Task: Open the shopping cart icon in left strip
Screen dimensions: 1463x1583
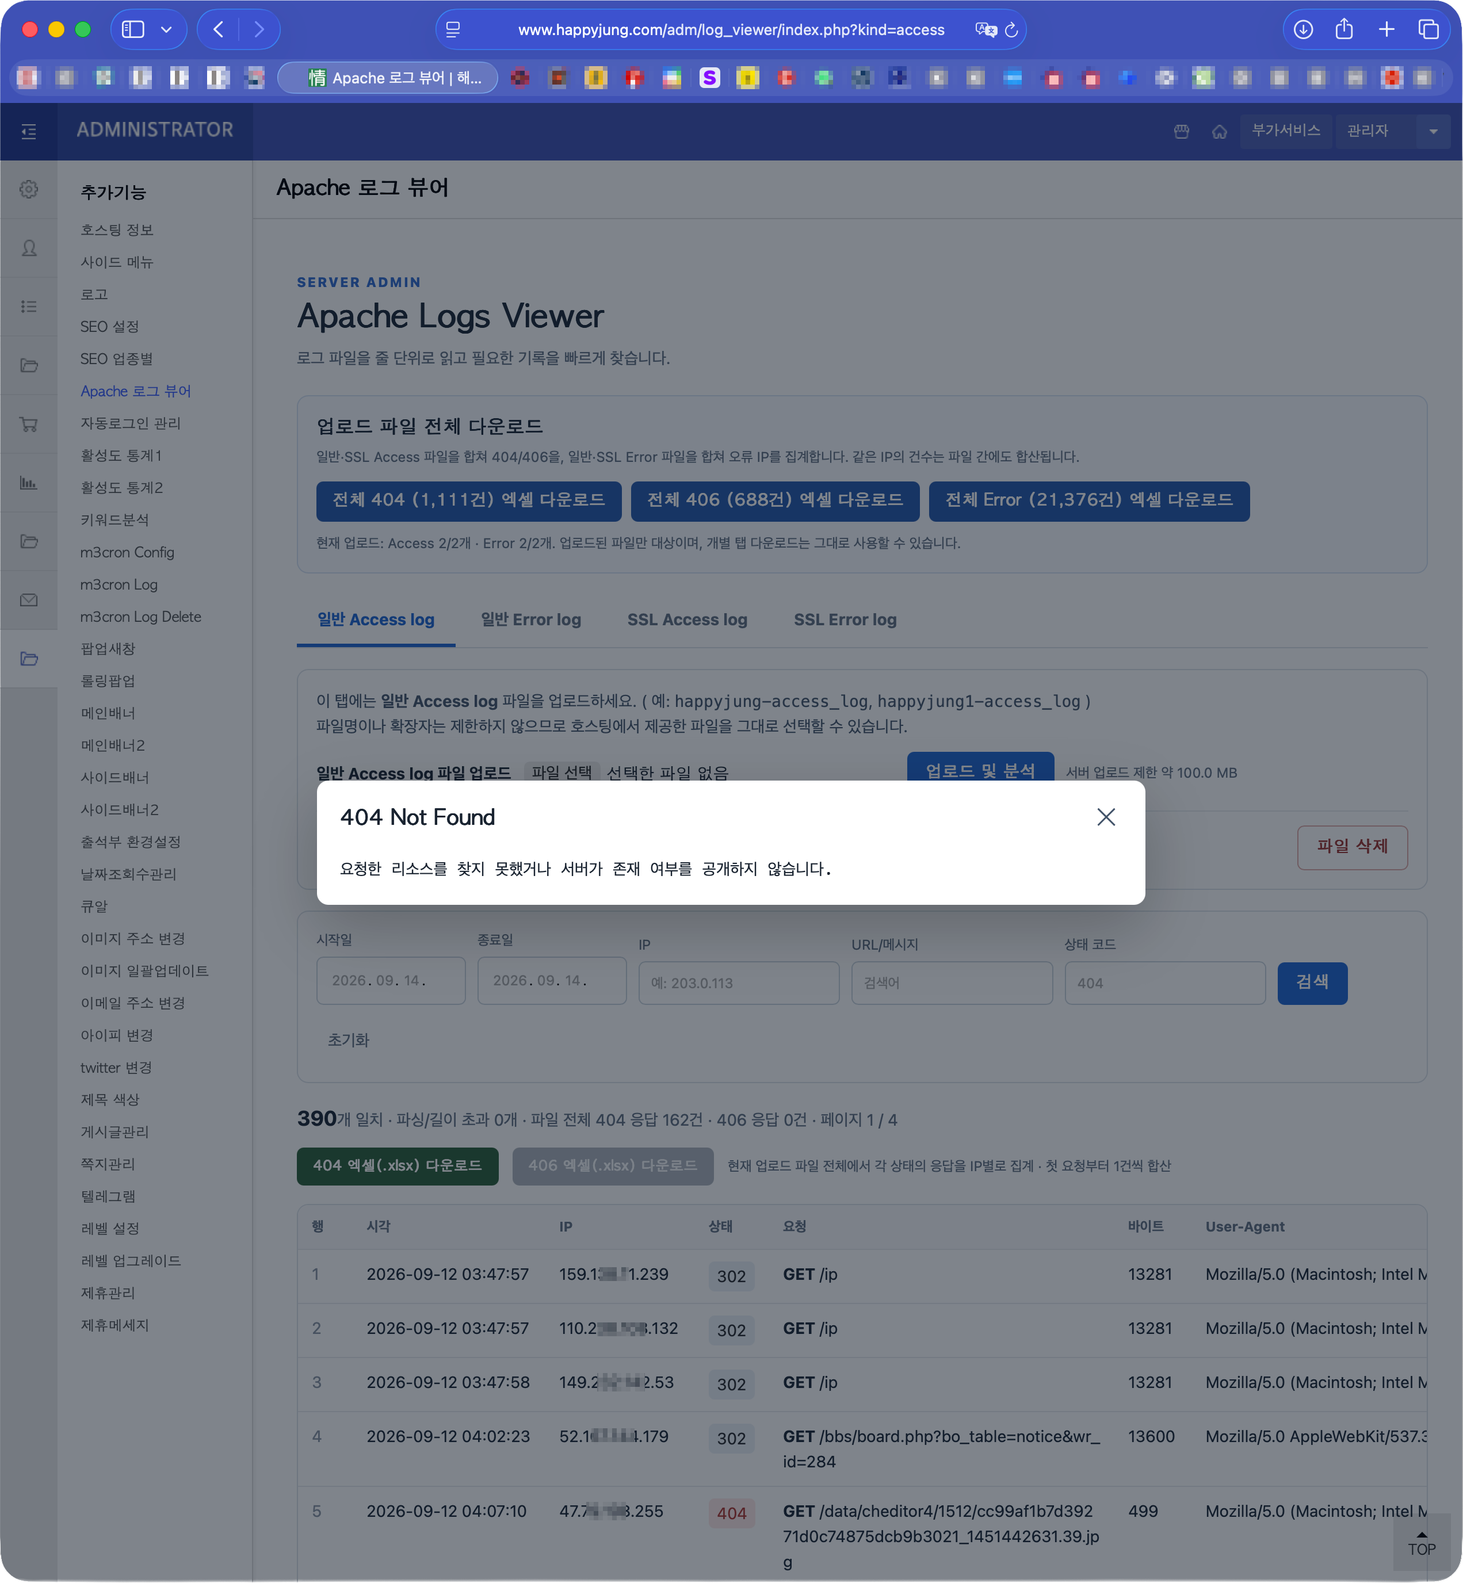Action: (29, 425)
